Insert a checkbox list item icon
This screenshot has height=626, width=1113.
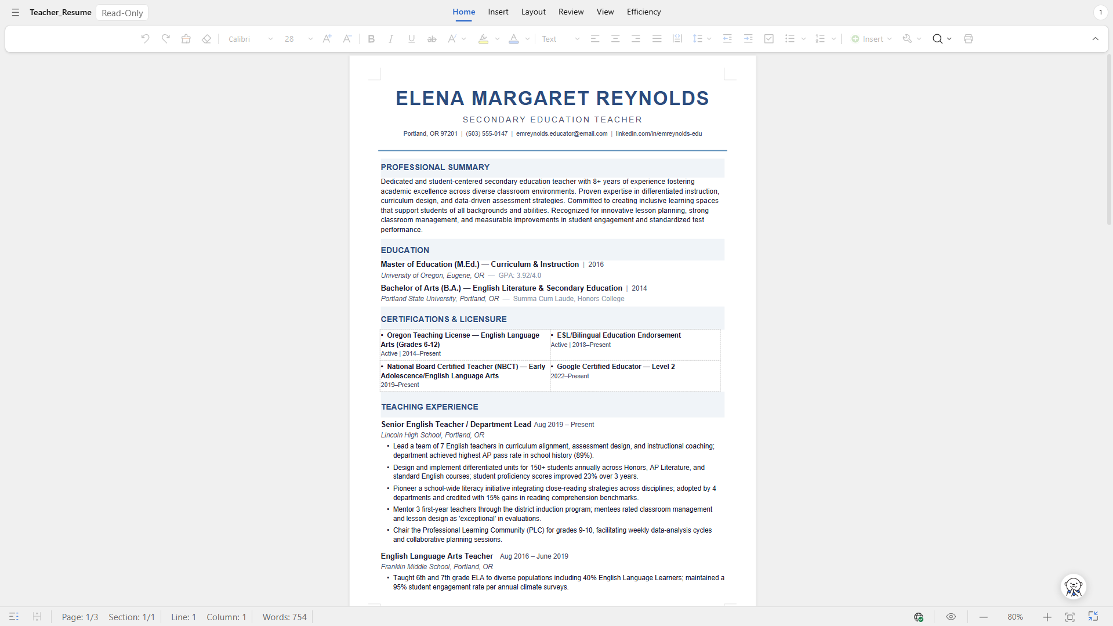click(769, 39)
